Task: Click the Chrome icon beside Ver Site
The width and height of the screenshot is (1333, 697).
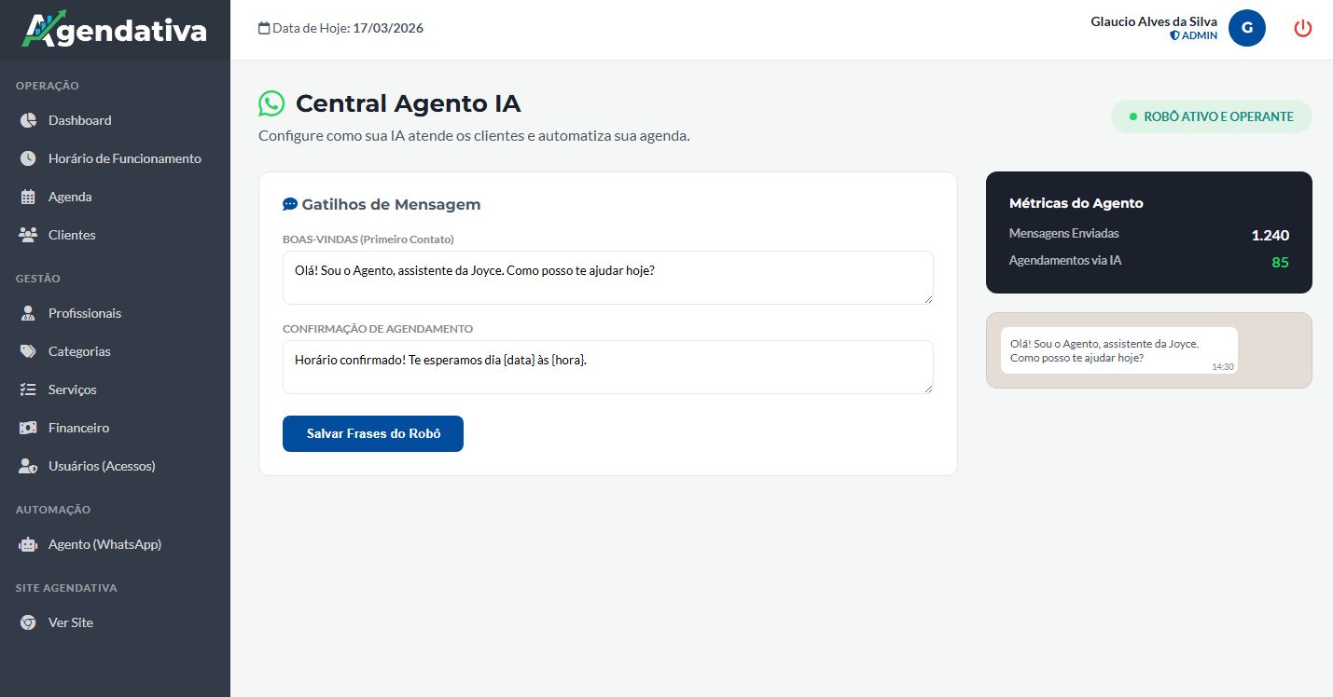Action: pos(28,622)
